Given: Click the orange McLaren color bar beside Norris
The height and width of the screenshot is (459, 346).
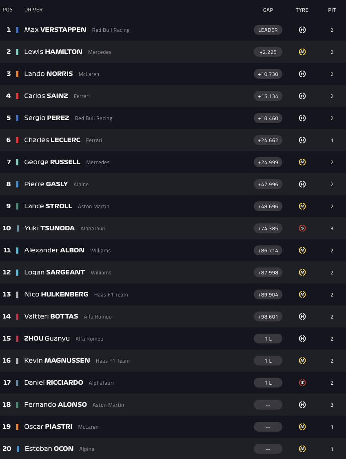Looking at the screenshot, I should (x=17, y=74).
